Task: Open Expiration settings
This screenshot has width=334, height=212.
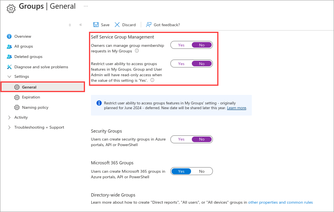Action: tap(31, 97)
